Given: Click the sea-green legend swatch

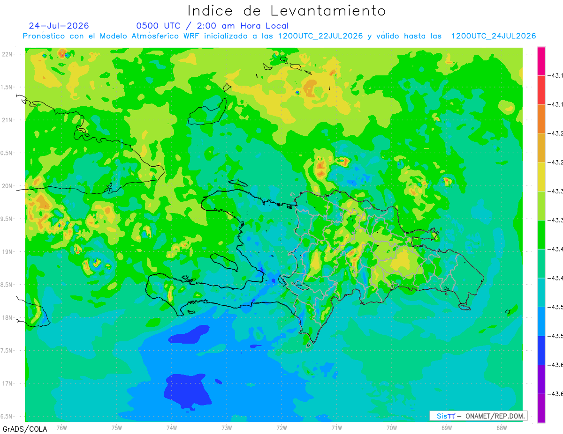Looking at the screenshot, I should (x=541, y=264).
